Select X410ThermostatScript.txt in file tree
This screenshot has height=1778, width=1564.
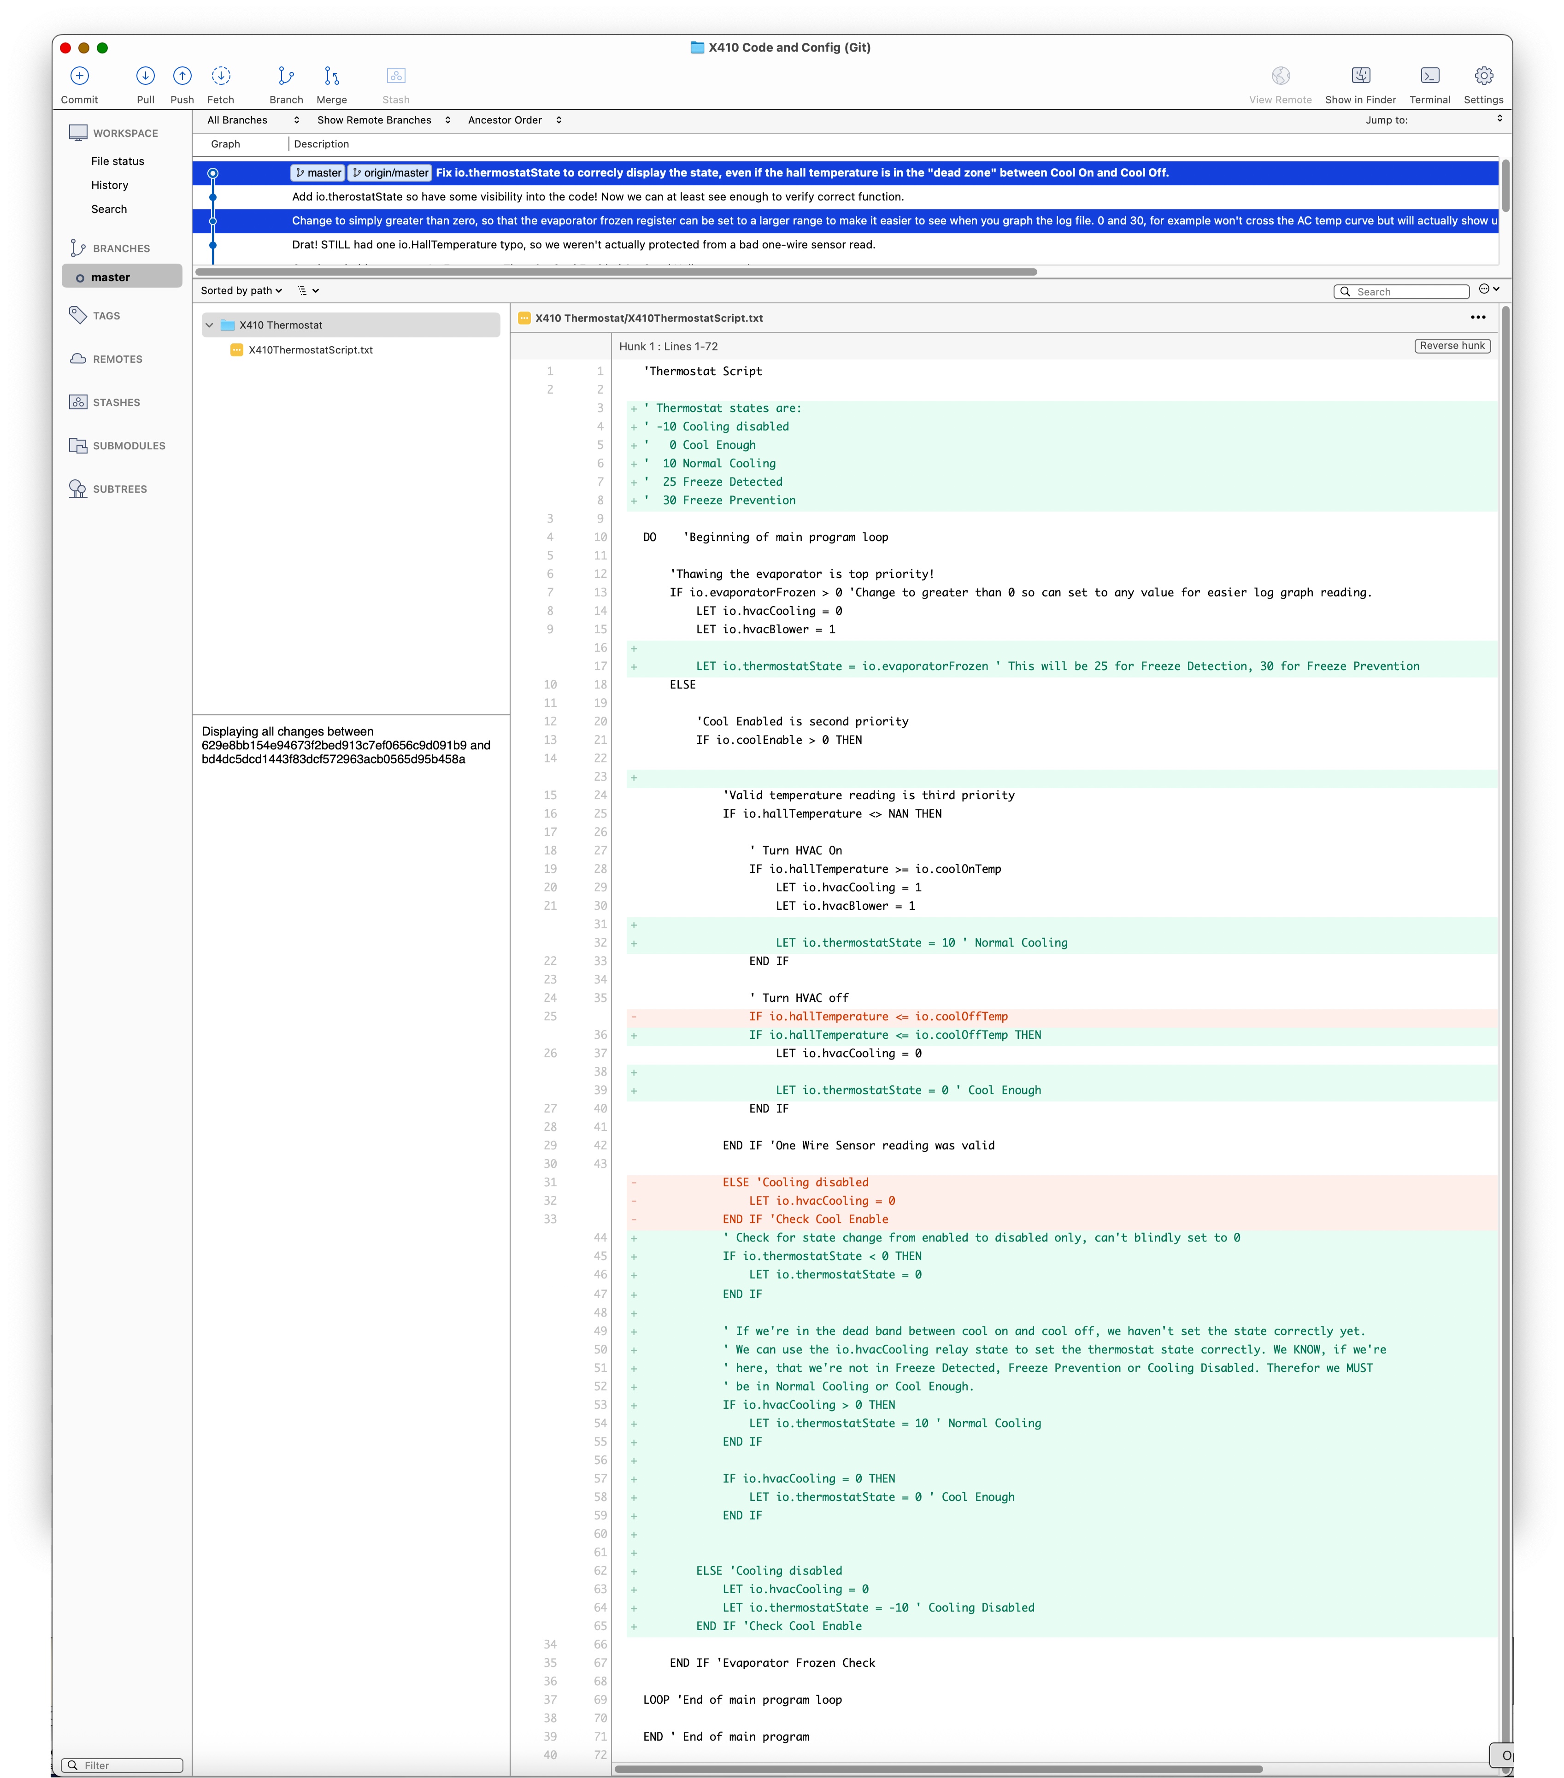311,350
